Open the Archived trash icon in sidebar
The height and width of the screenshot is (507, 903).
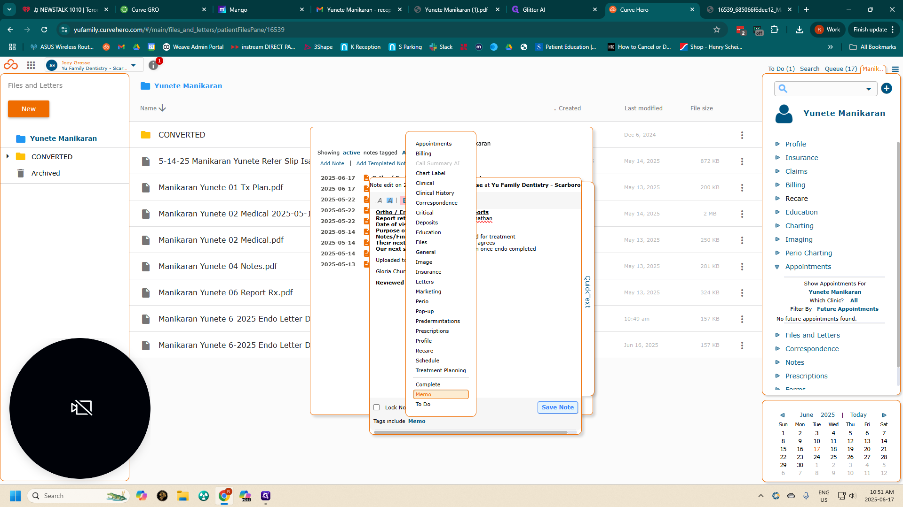(21, 173)
